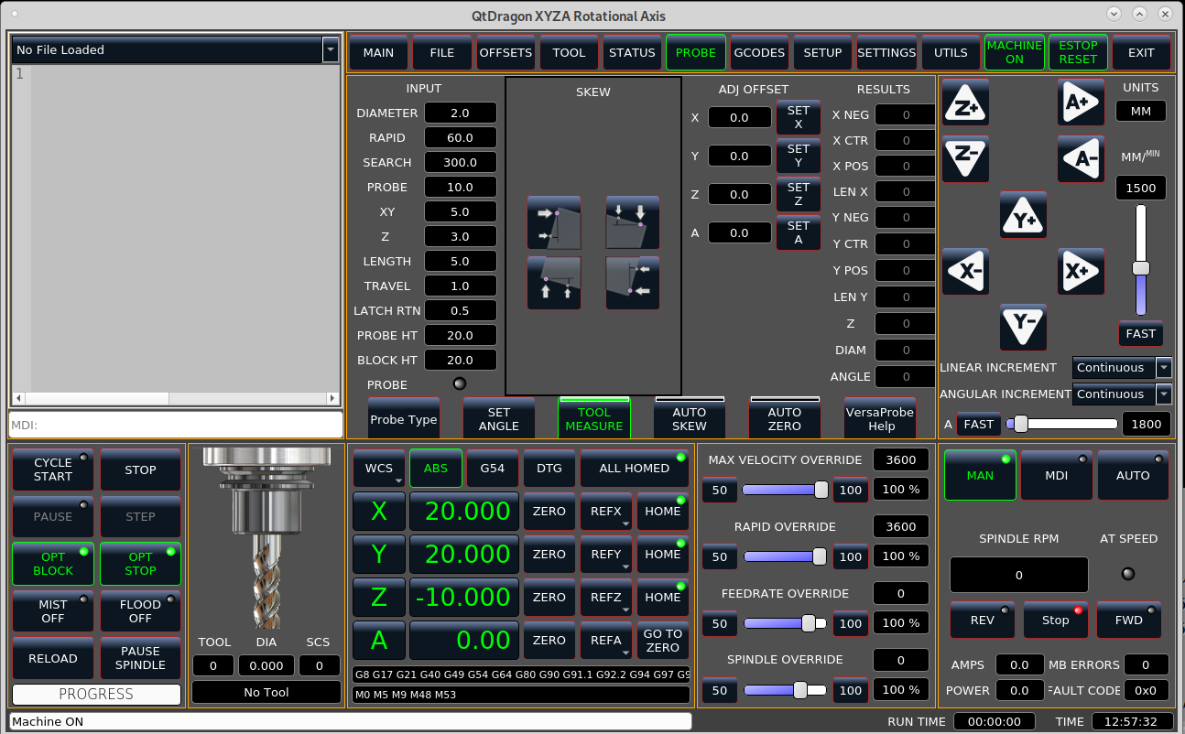Select bottom-left skew probe routine icon

click(554, 283)
